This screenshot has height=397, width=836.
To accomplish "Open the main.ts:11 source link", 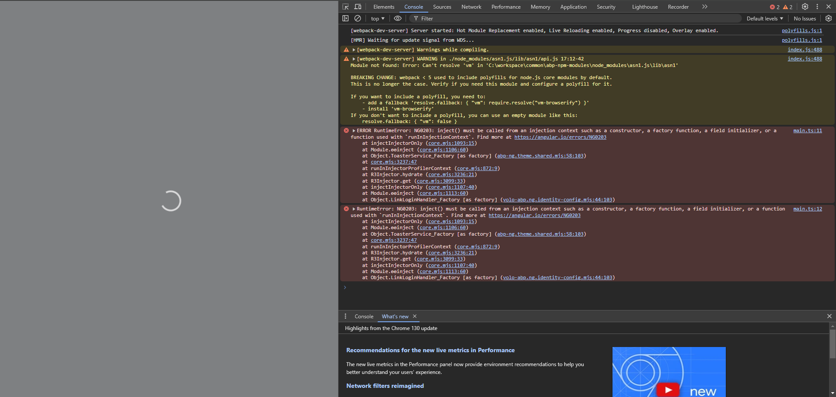I will tap(807, 130).
